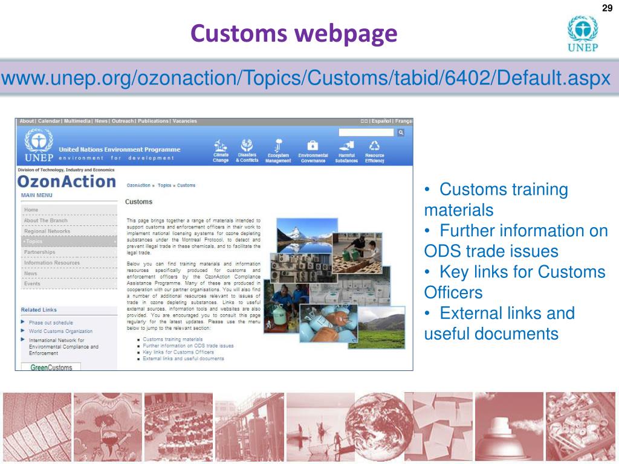Click the Related Links heading
This screenshot has width=619, height=464.
point(39,310)
